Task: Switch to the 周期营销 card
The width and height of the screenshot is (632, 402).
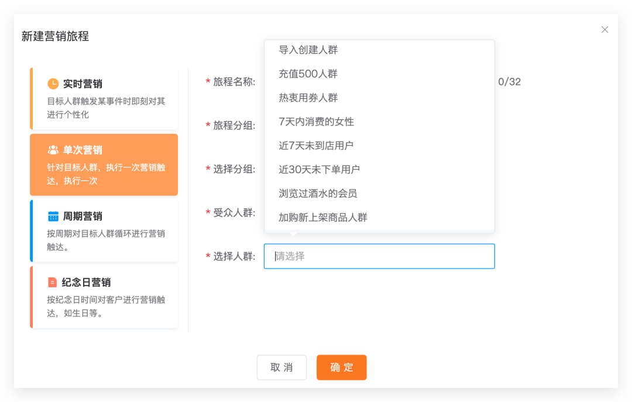Action: pyautogui.click(x=104, y=231)
